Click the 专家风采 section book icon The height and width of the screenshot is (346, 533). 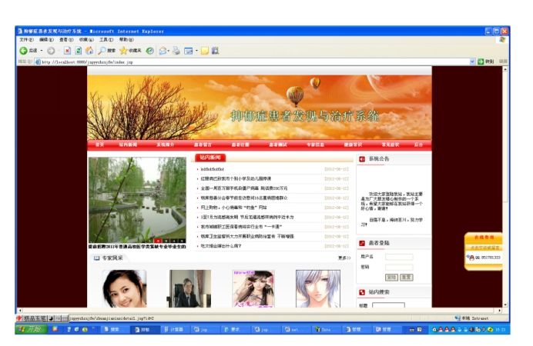click(97, 258)
